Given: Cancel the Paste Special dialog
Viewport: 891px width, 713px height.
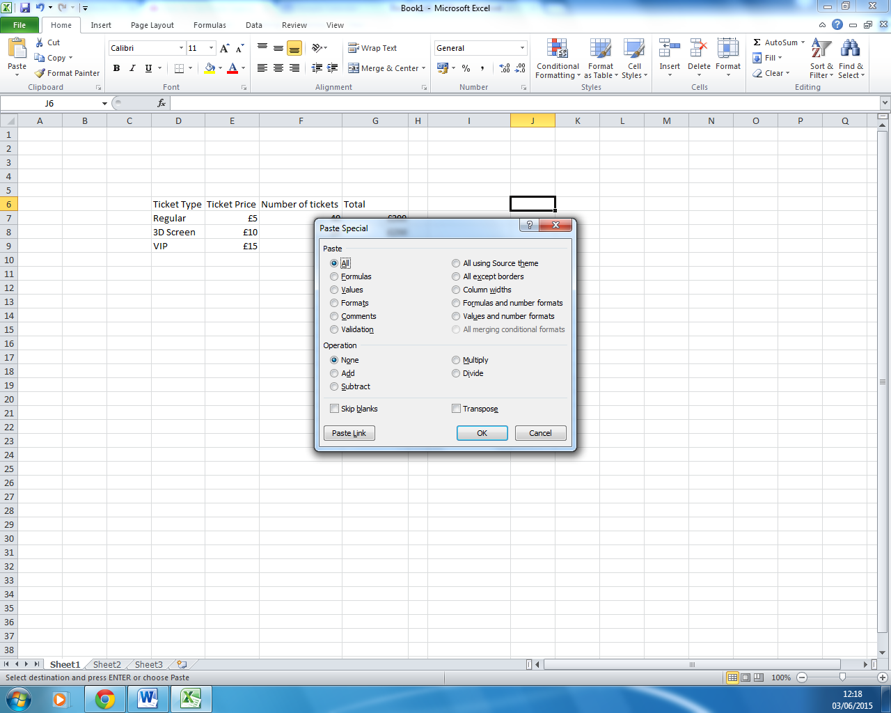Looking at the screenshot, I should point(540,433).
